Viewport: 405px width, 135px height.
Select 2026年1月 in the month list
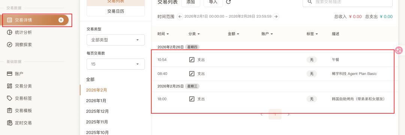(x=96, y=101)
